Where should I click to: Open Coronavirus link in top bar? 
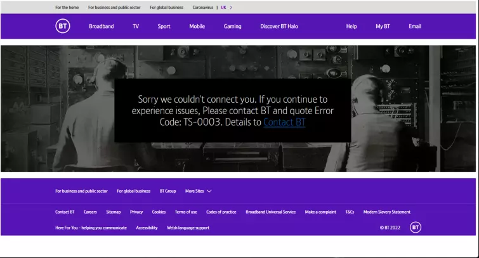[x=203, y=8]
